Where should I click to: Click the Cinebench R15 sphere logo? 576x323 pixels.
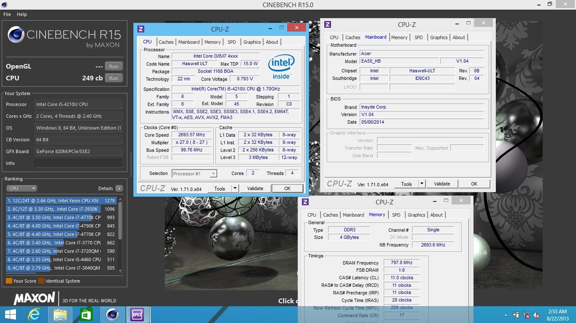click(x=16, y=34)
